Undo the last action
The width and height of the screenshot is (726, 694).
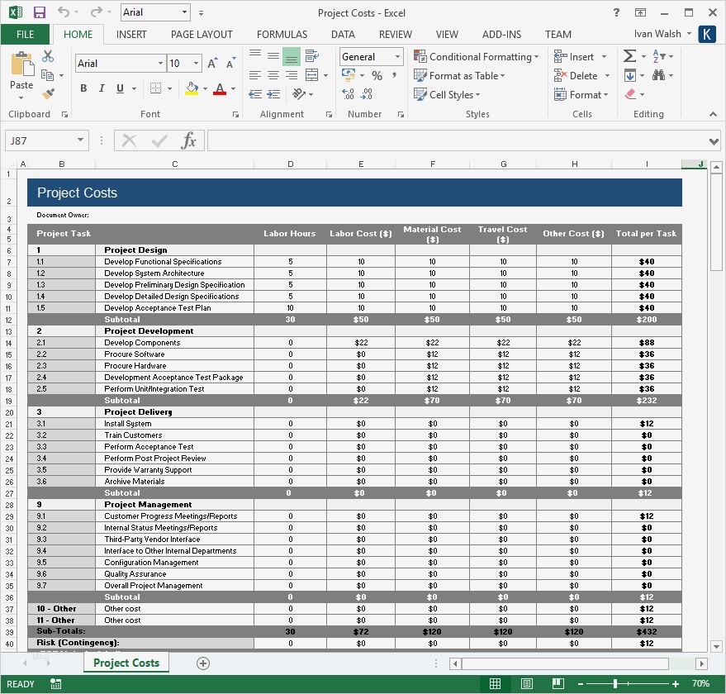pyautogui.click(x=64, y=12)
